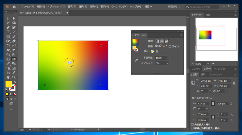
Task: Open the Object menu
Action: pos(56,6)
